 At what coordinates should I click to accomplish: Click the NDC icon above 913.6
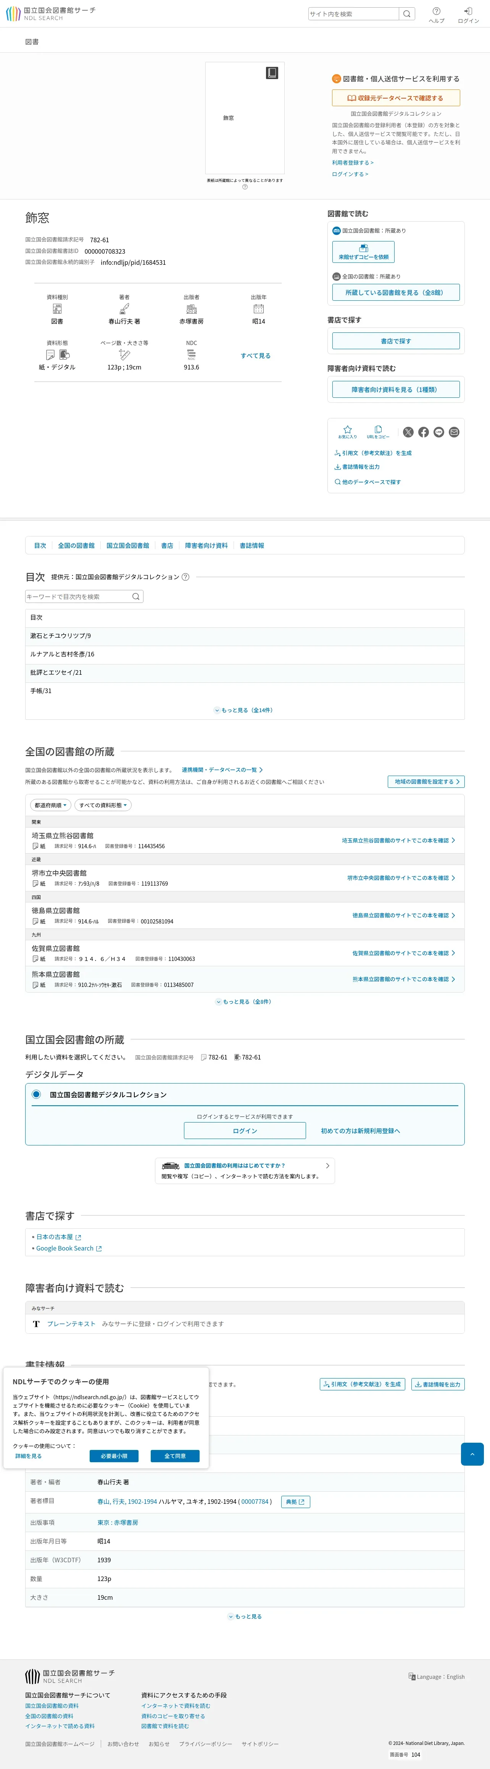tap(192, 355)
